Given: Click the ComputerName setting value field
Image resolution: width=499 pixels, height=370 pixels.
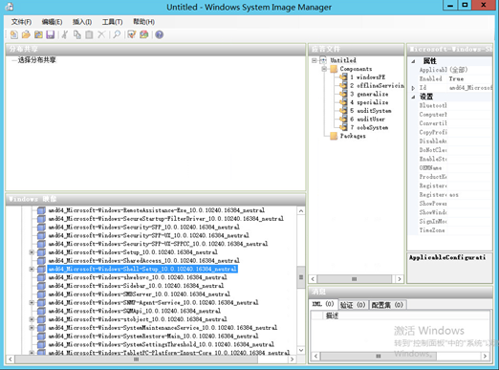Looking at the screenshot, I should (x=469, y=114).
